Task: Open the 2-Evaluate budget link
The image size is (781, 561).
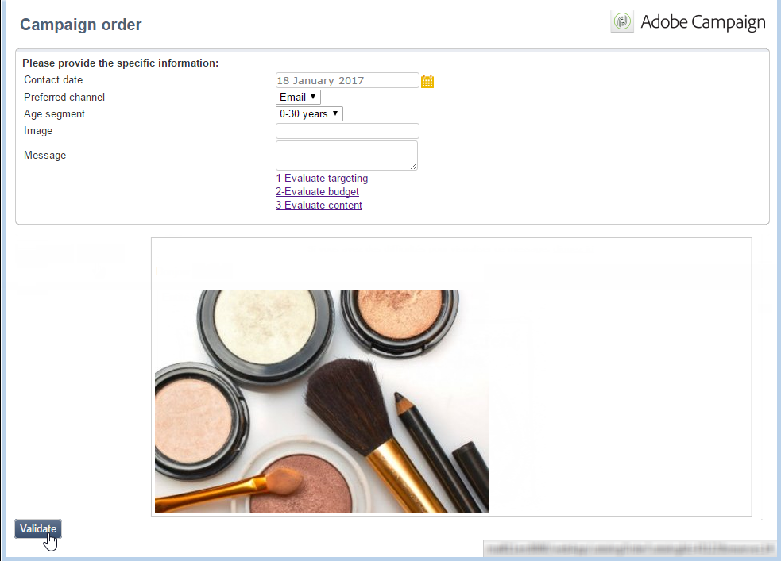Action: tap(317, 191)
